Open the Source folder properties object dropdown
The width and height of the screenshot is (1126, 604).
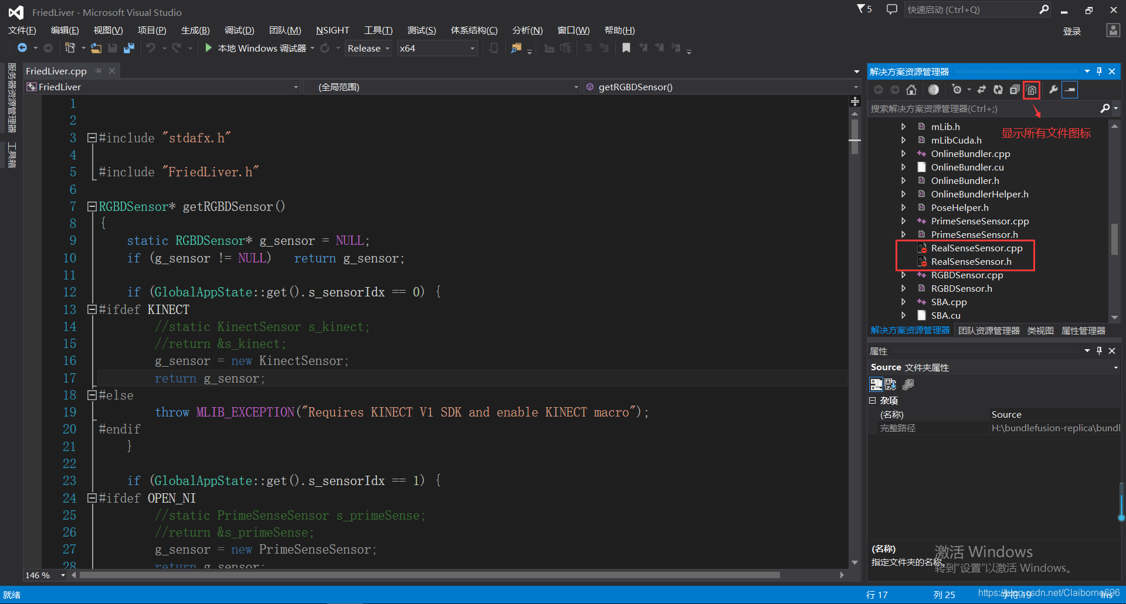click(1115, 367)
